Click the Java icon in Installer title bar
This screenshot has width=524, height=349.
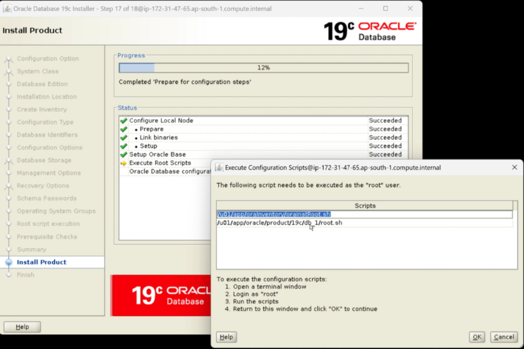(7, 9)
